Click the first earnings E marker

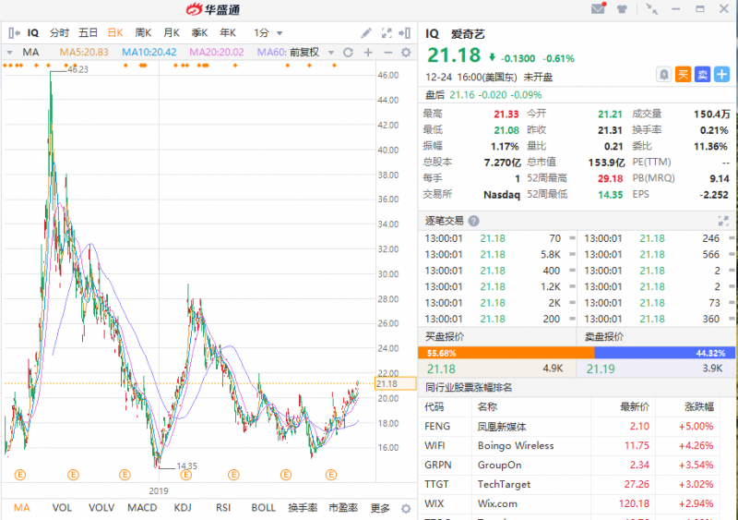[19, 475]
